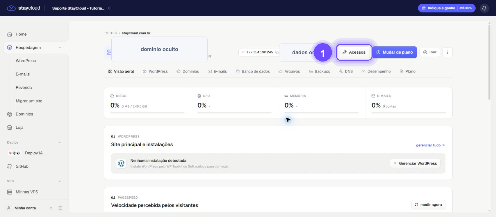Click the Nenhuma instalação detectada text
The width and height of the screenshot is (496, 217).
[x=158, y=160]
